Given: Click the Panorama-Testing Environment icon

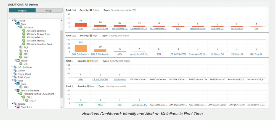Looking at the screenshot, I should pos(21,94).
